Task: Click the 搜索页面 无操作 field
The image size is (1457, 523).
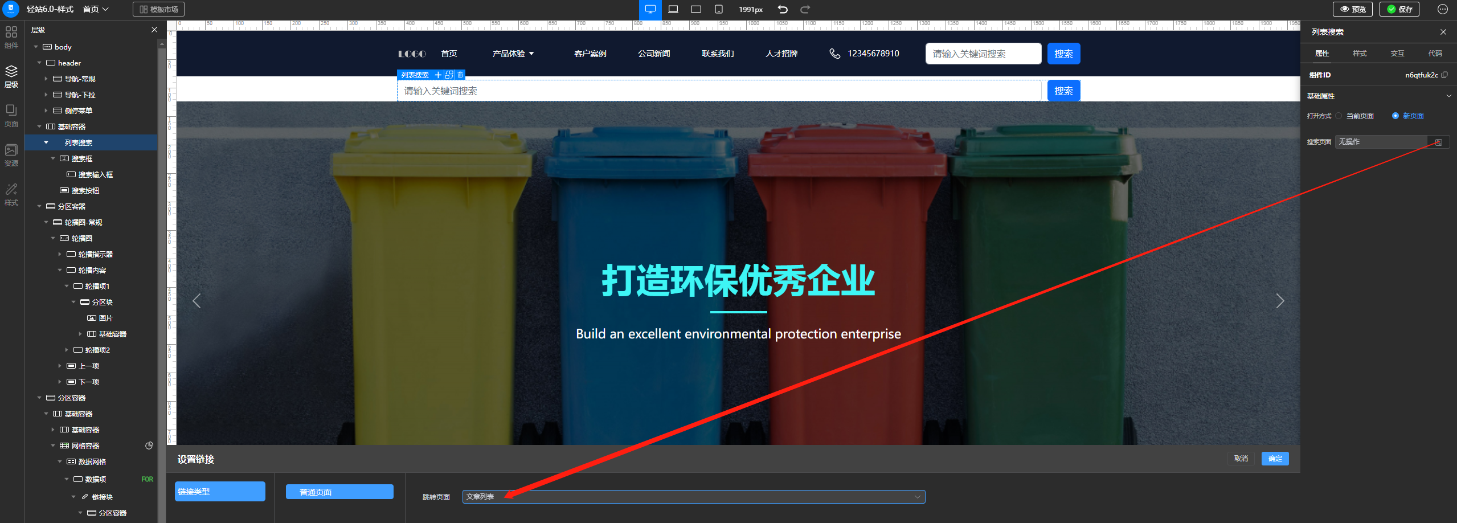Action: click(1381, 142)
